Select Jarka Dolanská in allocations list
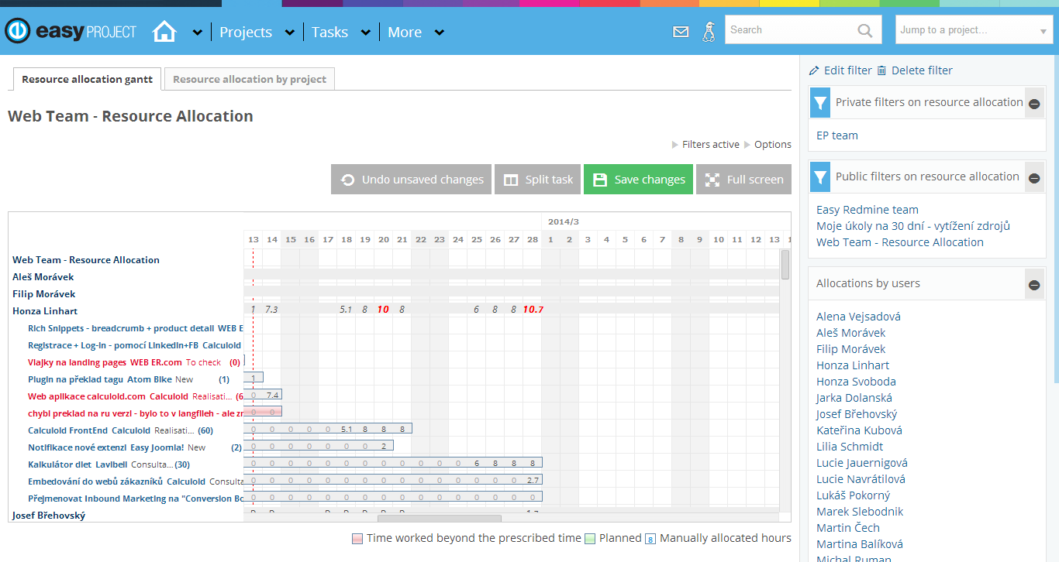Image resolution: width=1059 pixels, height=562 pixels. pos(854,398)
